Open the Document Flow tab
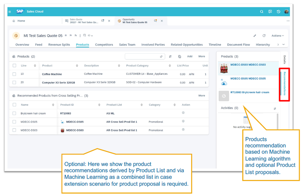 tap(238, 44)
